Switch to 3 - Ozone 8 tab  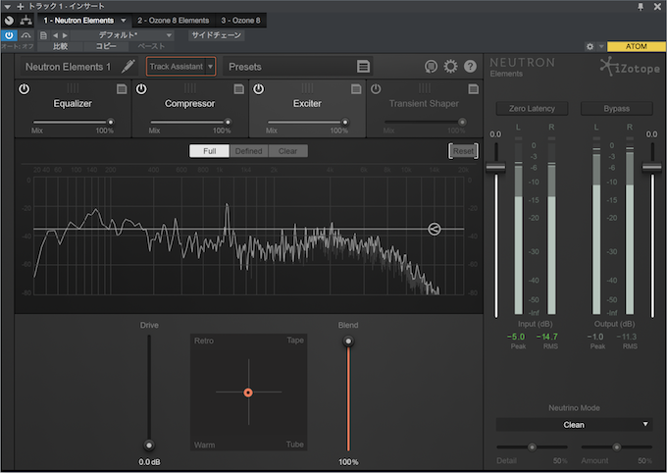pyautogui.click(x=240, y=21)
